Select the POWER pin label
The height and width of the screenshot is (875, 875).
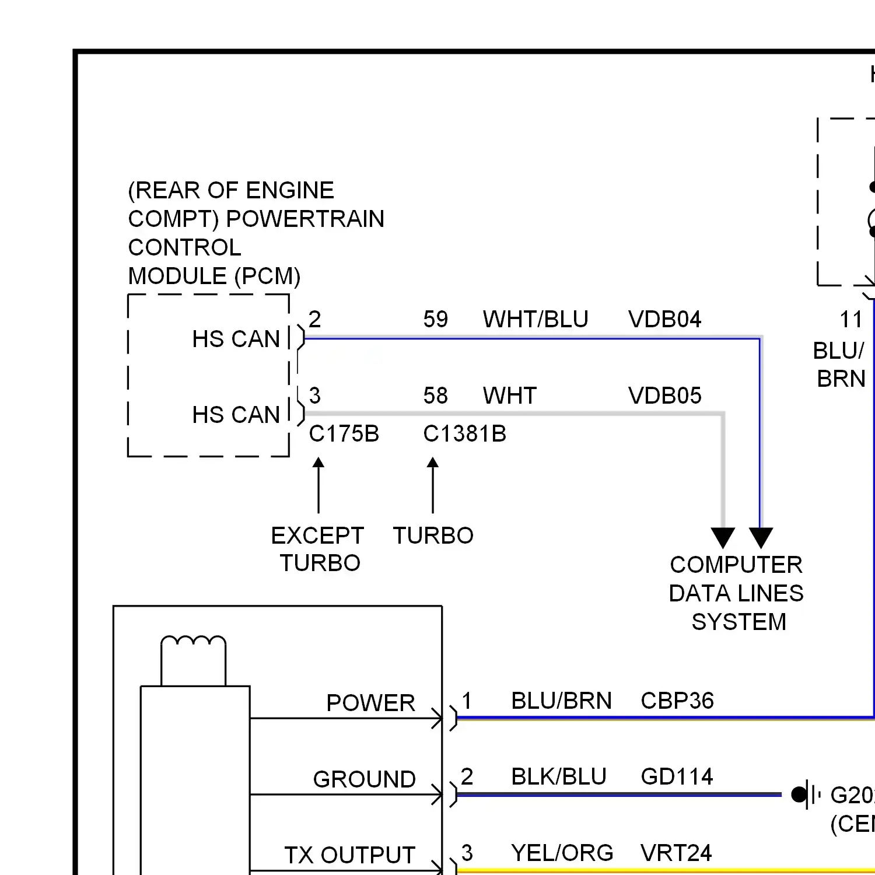coord(371,703)
